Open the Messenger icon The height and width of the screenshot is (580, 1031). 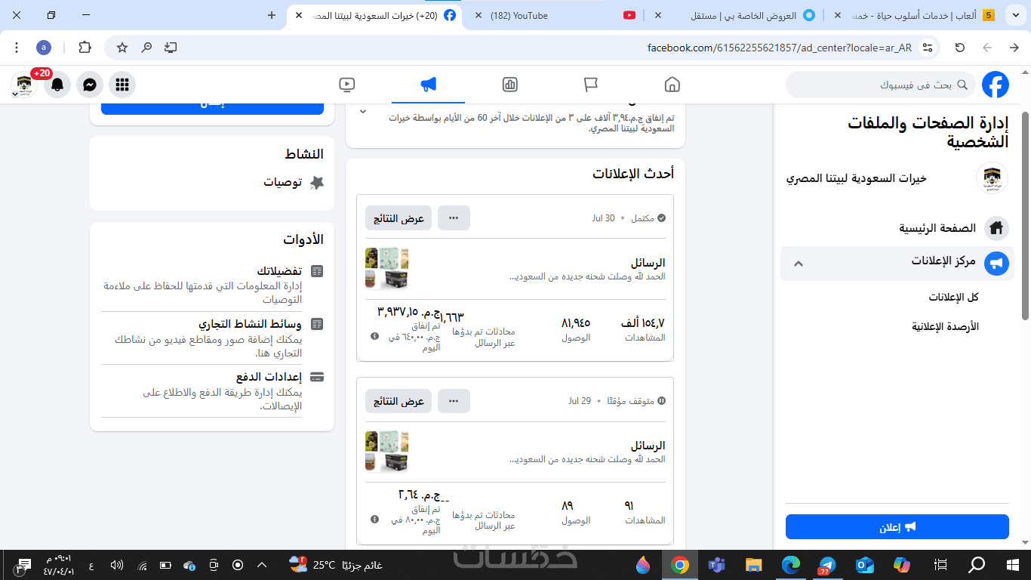coord(90,85)
